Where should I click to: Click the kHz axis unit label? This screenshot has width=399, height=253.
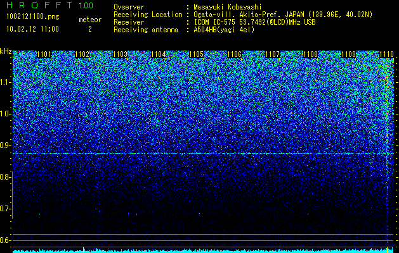pos(6,51)
